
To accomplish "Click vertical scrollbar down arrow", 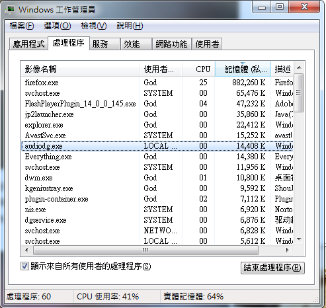I will point(299,239).
